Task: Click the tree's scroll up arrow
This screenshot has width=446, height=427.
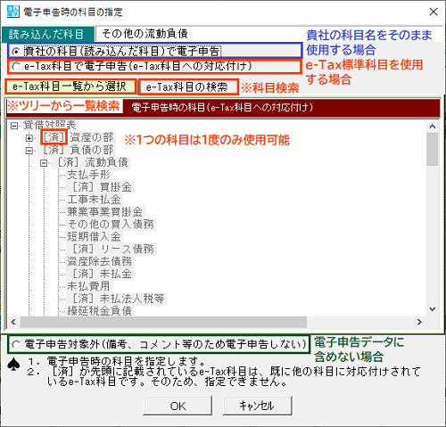Action: click(433, 127)
